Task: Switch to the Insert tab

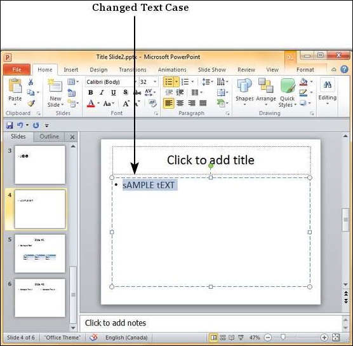Action: click(x=71, y=70)
